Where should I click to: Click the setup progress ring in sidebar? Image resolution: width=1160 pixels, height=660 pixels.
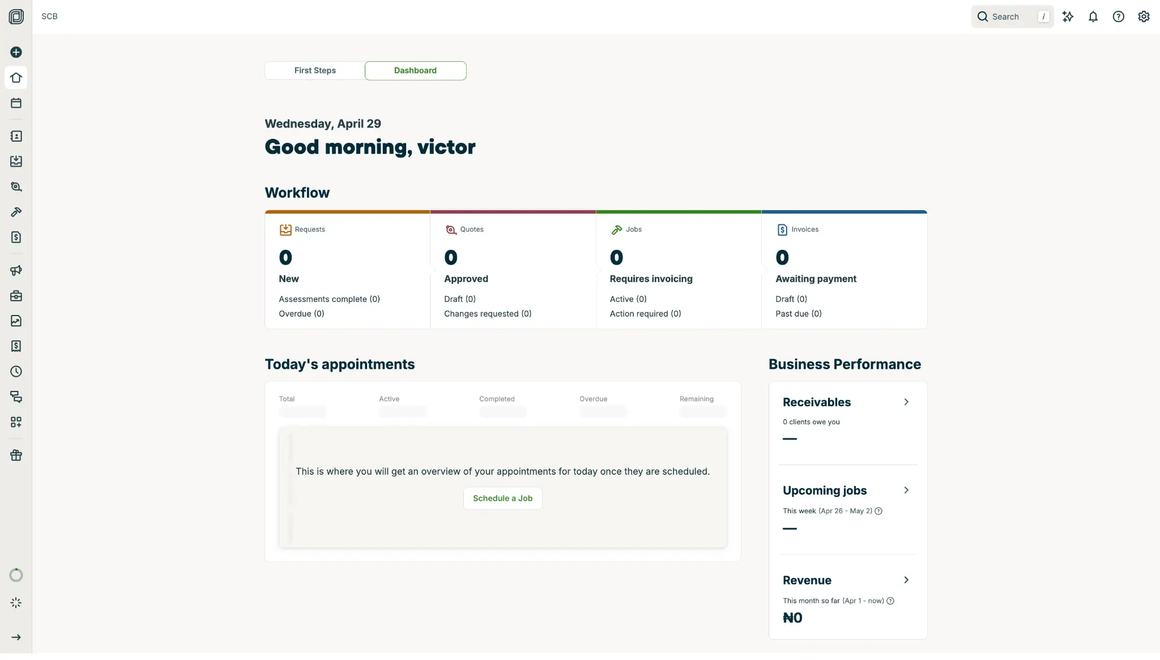coord(16,576)
